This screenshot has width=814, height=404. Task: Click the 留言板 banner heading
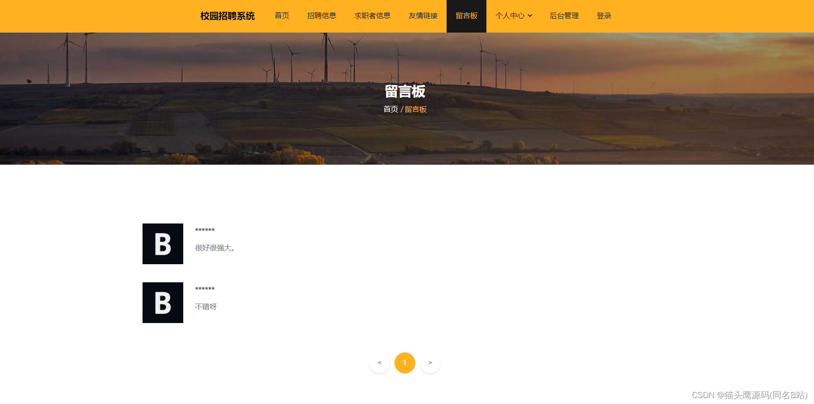pos(405,91)
